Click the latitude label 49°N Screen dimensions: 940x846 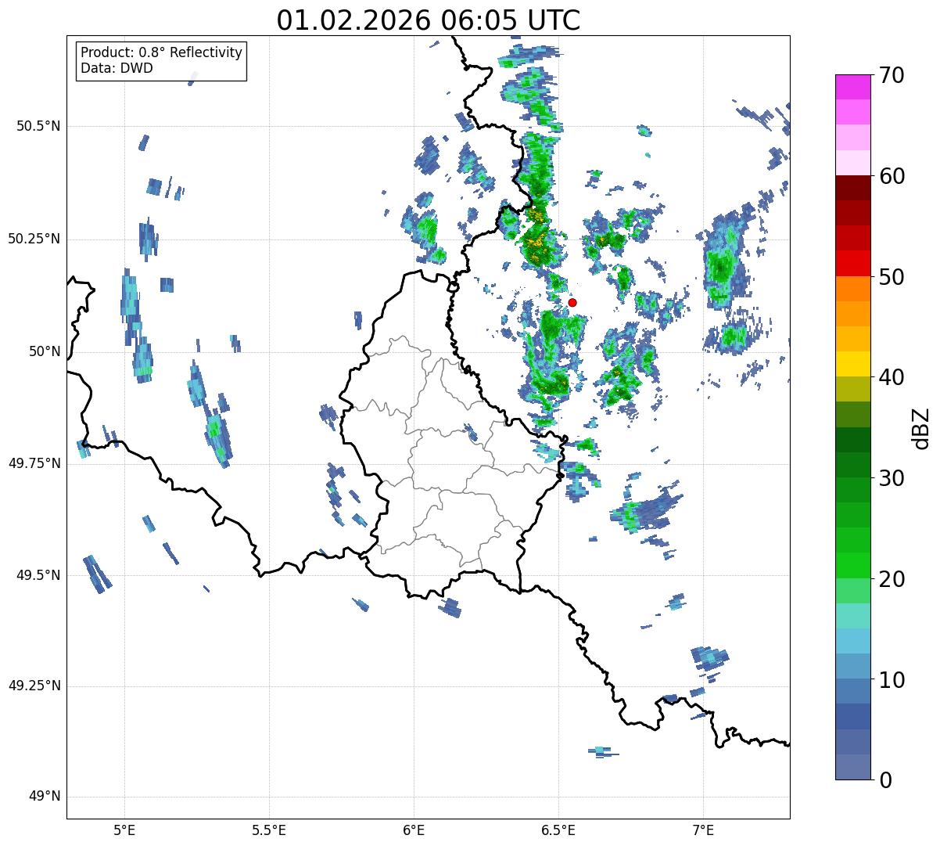[45, 797]
